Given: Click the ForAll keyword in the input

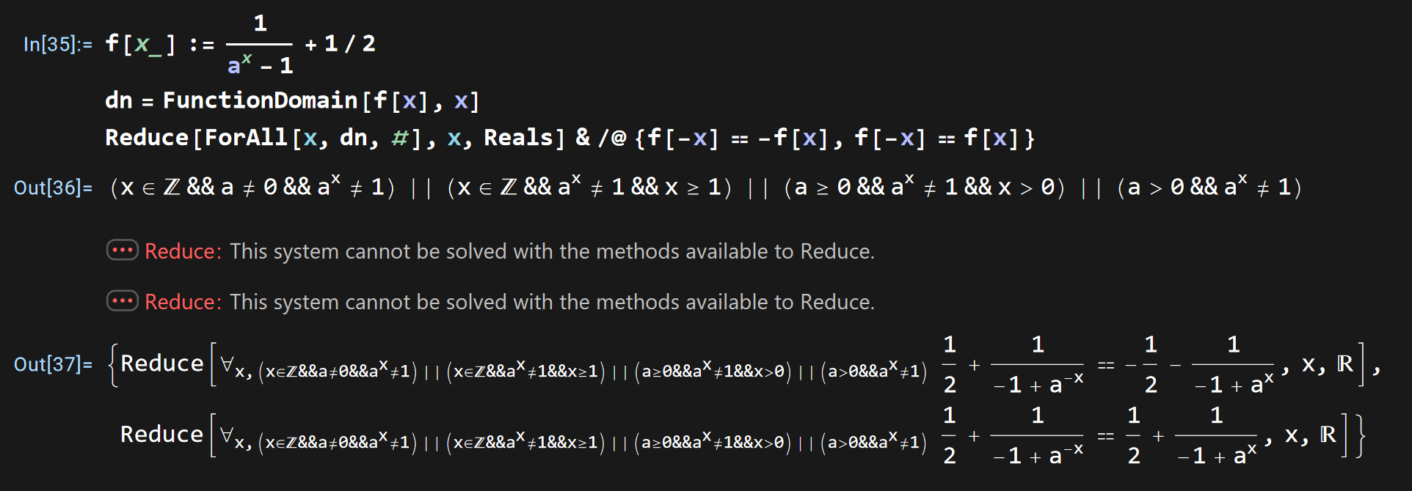Looking at the screenshot, I should 246,138.
